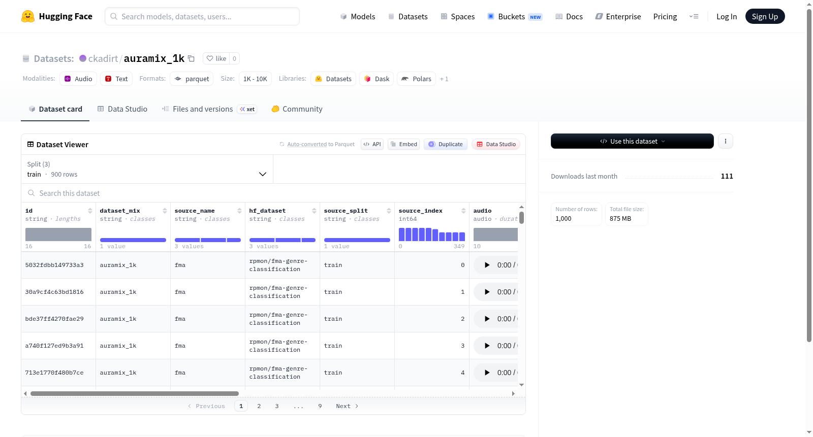Select the Datasets library tag
The width and height of the screenshot is (813, 437).
coord(333,79)
